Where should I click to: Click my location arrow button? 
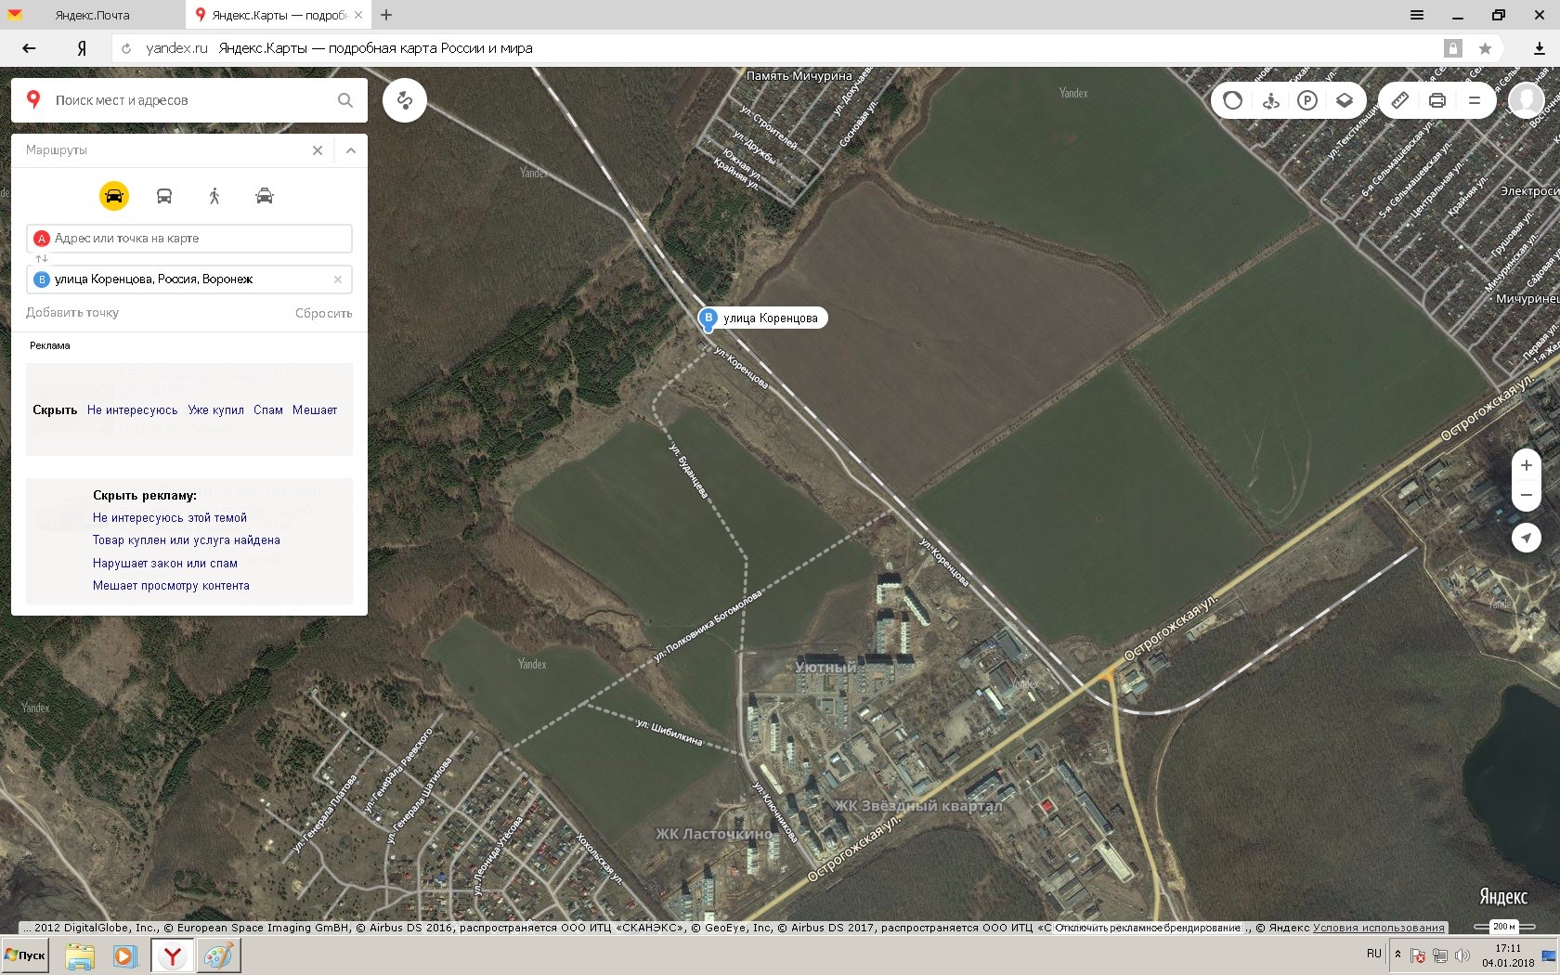point(1527,538)
